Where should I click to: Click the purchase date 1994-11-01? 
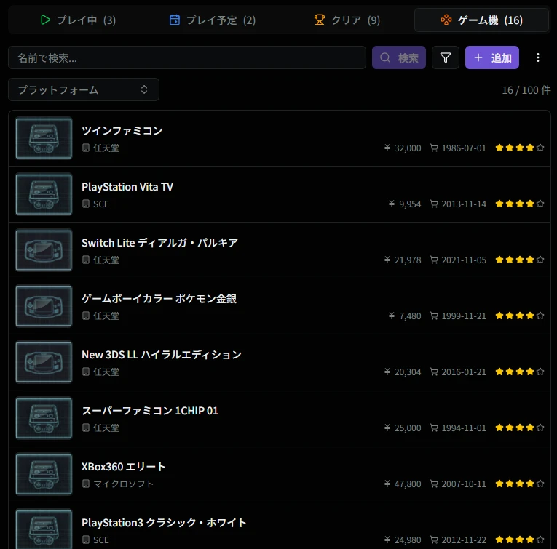(x=464, y=428)
